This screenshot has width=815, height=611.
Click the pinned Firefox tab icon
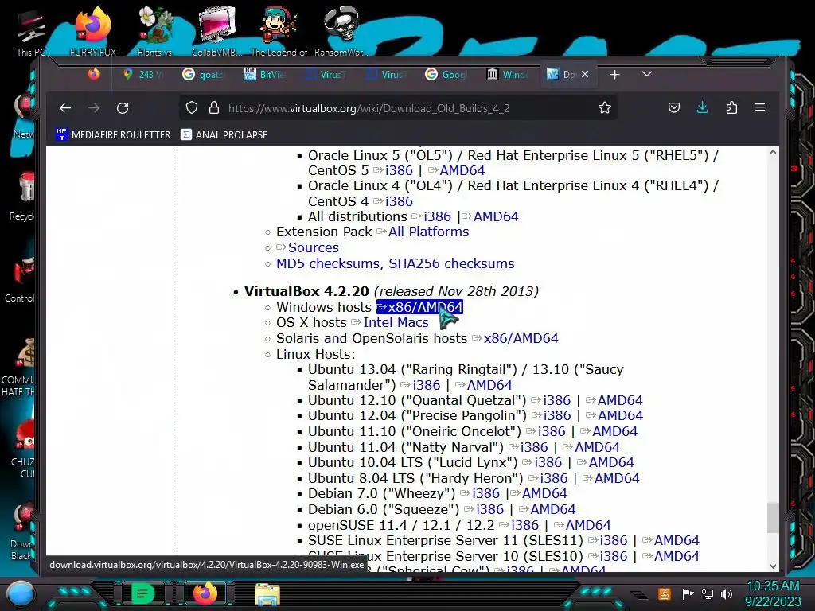point(94,74)
